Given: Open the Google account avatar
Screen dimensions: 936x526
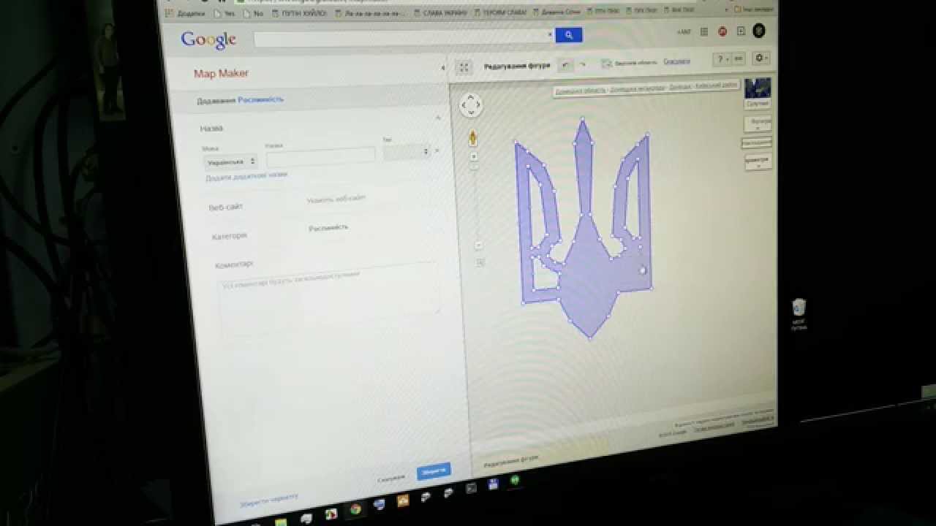Looking at the screenshot, I should click(x=759, y=30).
